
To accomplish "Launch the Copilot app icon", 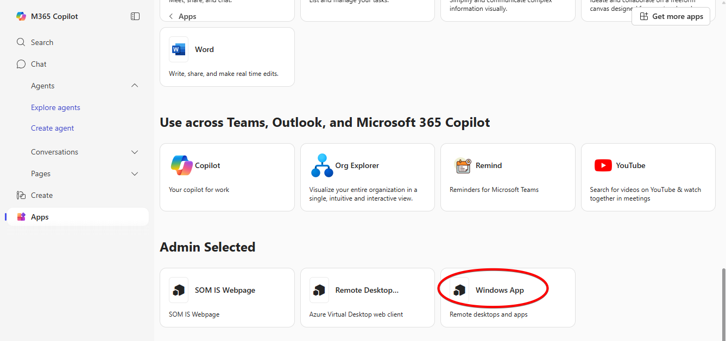I will [181, 165].
